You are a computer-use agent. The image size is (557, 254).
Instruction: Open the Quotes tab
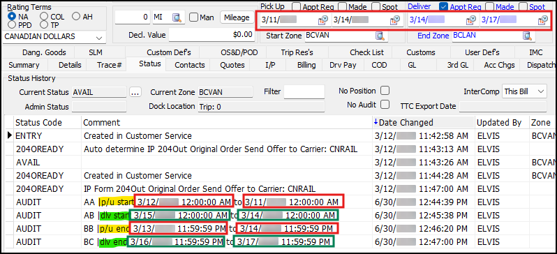(232, 65)
